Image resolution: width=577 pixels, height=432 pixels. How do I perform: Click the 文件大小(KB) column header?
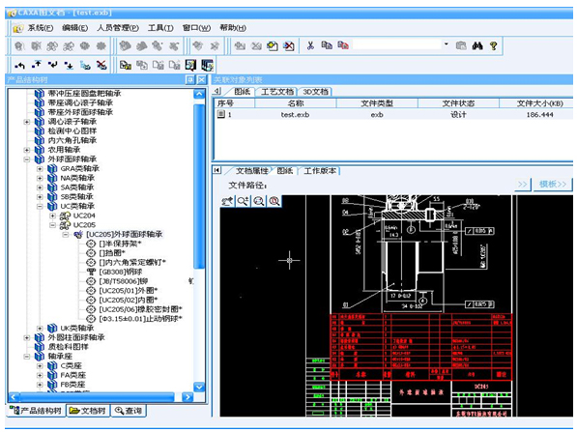[537, 103]
